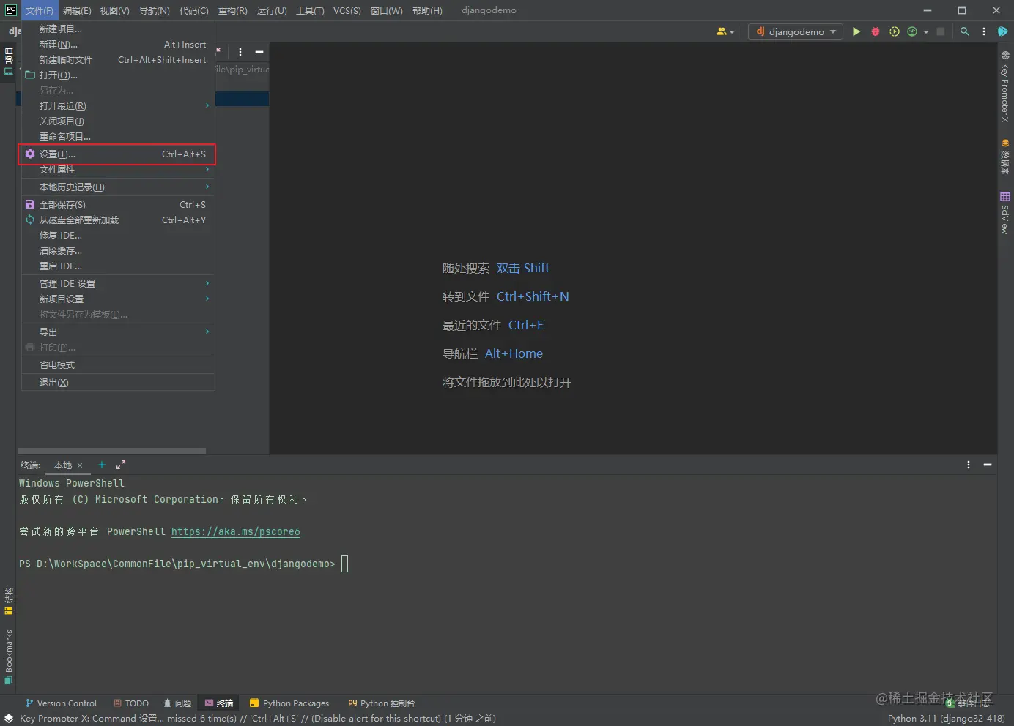The image size is (1014, 726).
Task: Run djangodemo with coverage
Action: pyautogui.click(x=894, y=31)
